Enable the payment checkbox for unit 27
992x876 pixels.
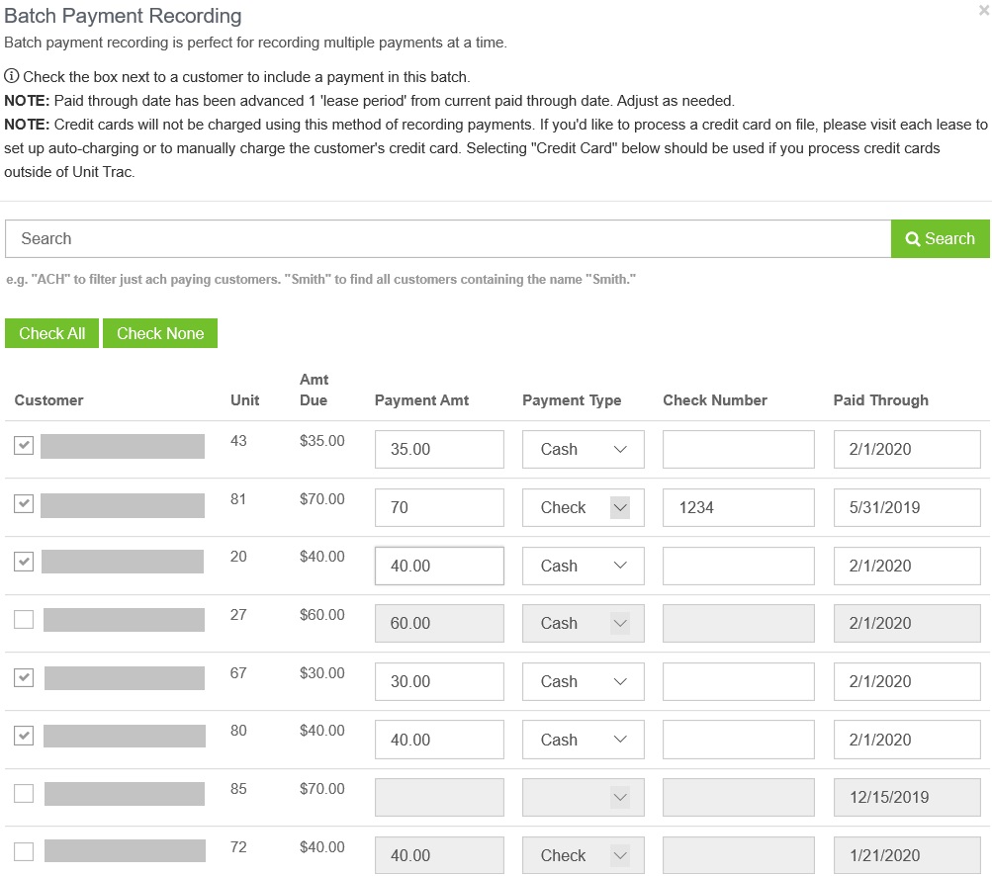point(22,620)
